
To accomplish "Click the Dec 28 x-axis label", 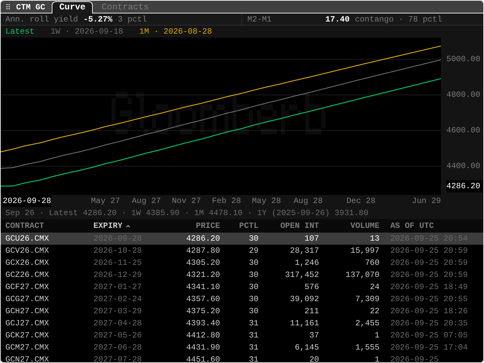I will tap(361, 201).
